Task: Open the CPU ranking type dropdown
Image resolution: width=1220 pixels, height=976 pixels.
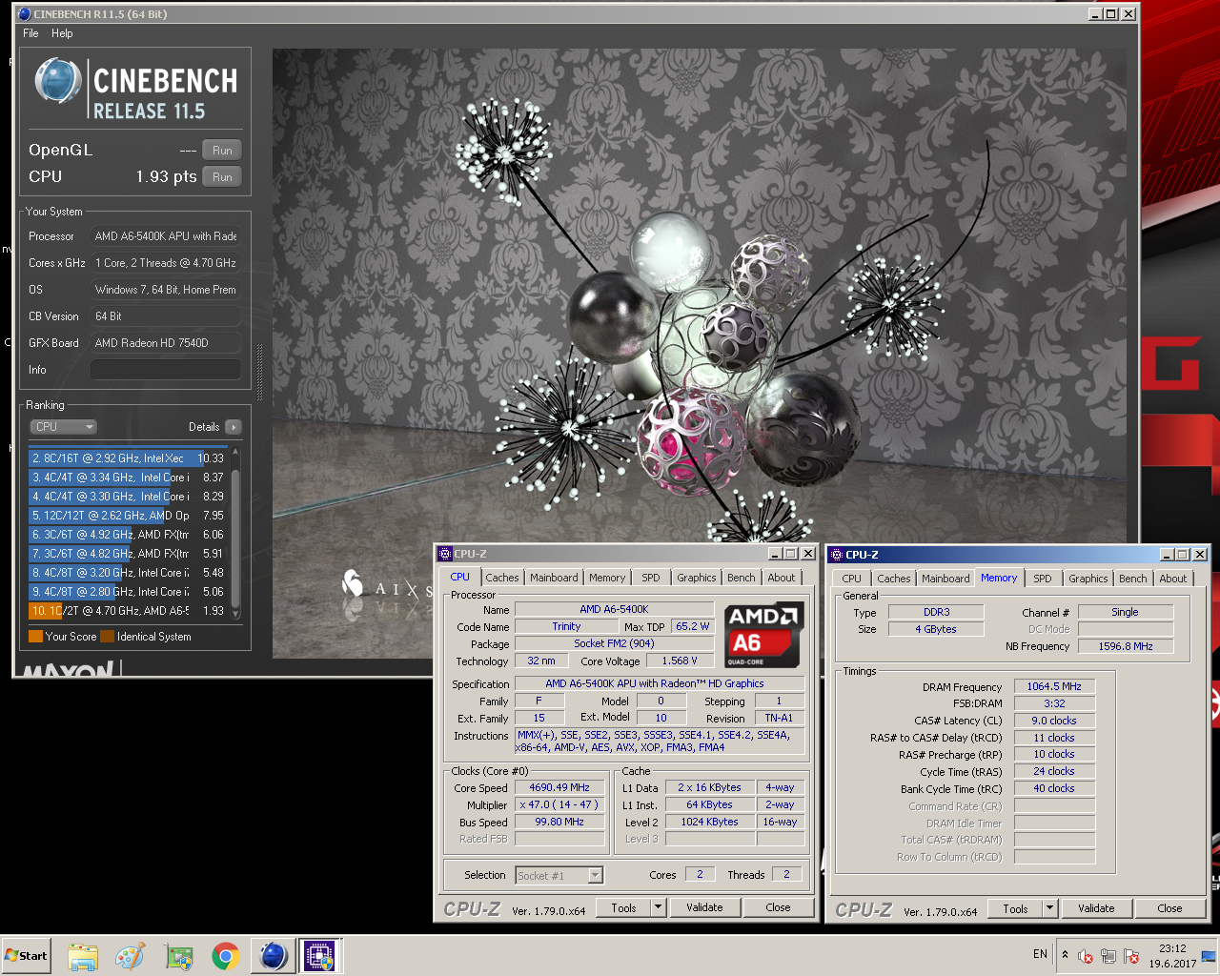Action: 64,427
